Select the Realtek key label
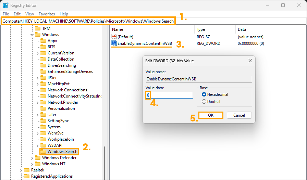Viewport: 307px width, 180px height. pyautogui.click(x=38, y=170)
